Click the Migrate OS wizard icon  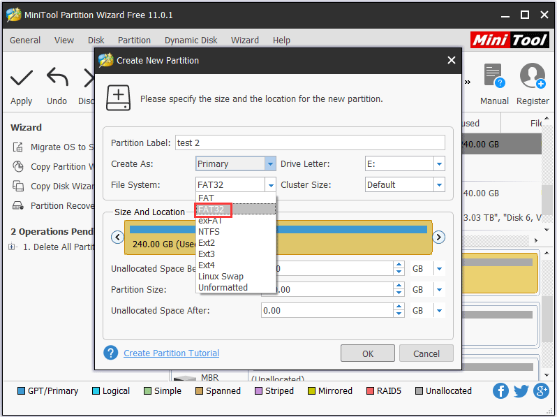[x=17, y=147]
